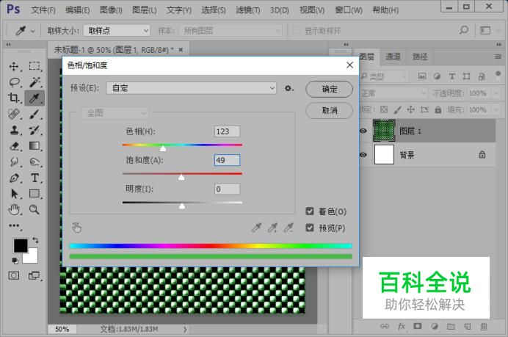Select the Clone Stamp tool
Viewport: 508px width, 337px height.
click(14, 130)
